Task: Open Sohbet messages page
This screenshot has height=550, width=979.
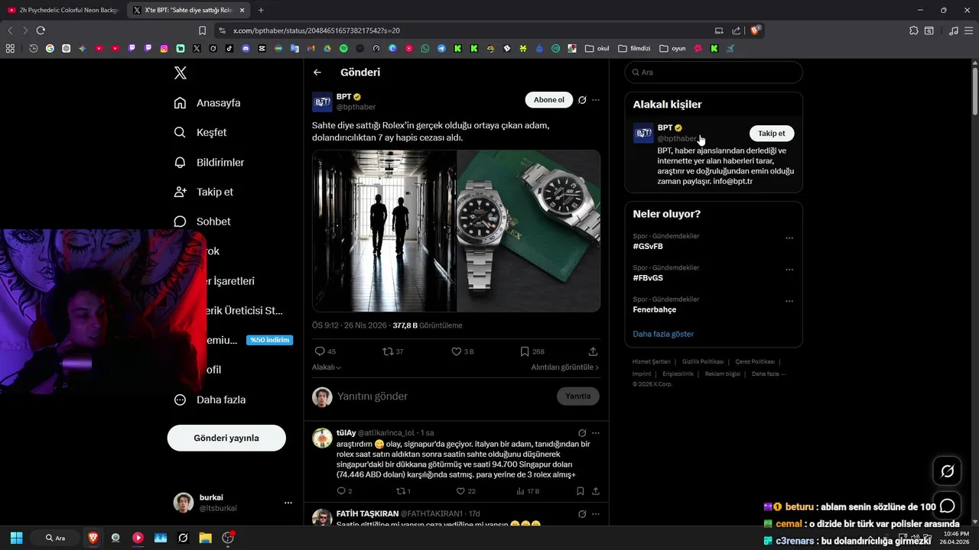Action: tap(202, 222)
